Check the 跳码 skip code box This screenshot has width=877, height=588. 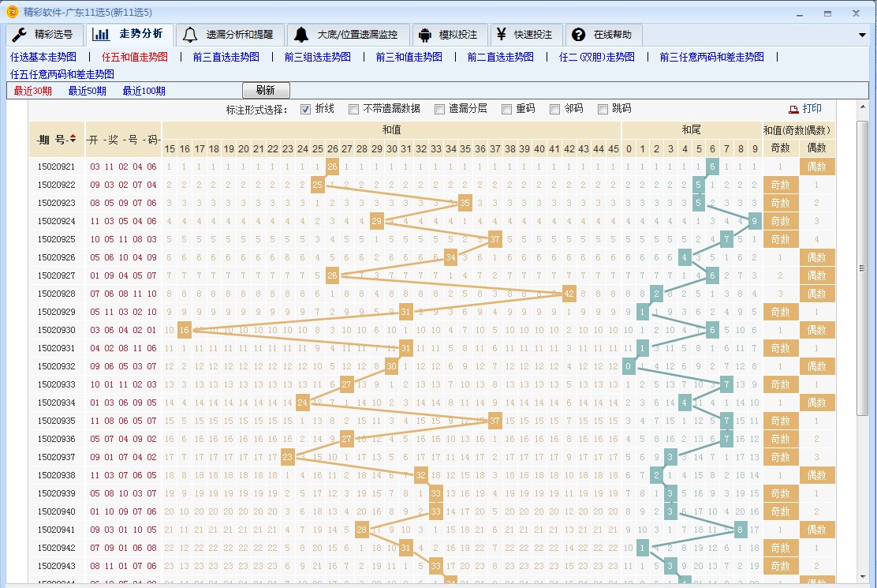click(x=603, y=109)
